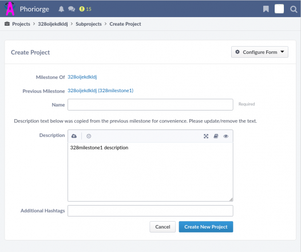Upload a file with cloud icon
This screenshot has width=301, height=252.
74,136
